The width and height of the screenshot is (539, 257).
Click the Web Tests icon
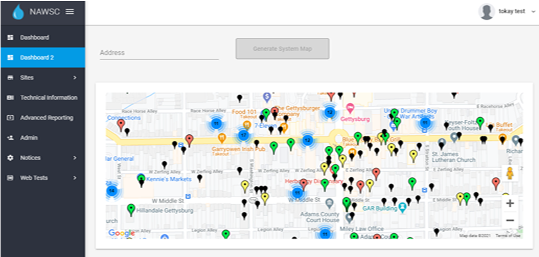click(x=10, y=178)
